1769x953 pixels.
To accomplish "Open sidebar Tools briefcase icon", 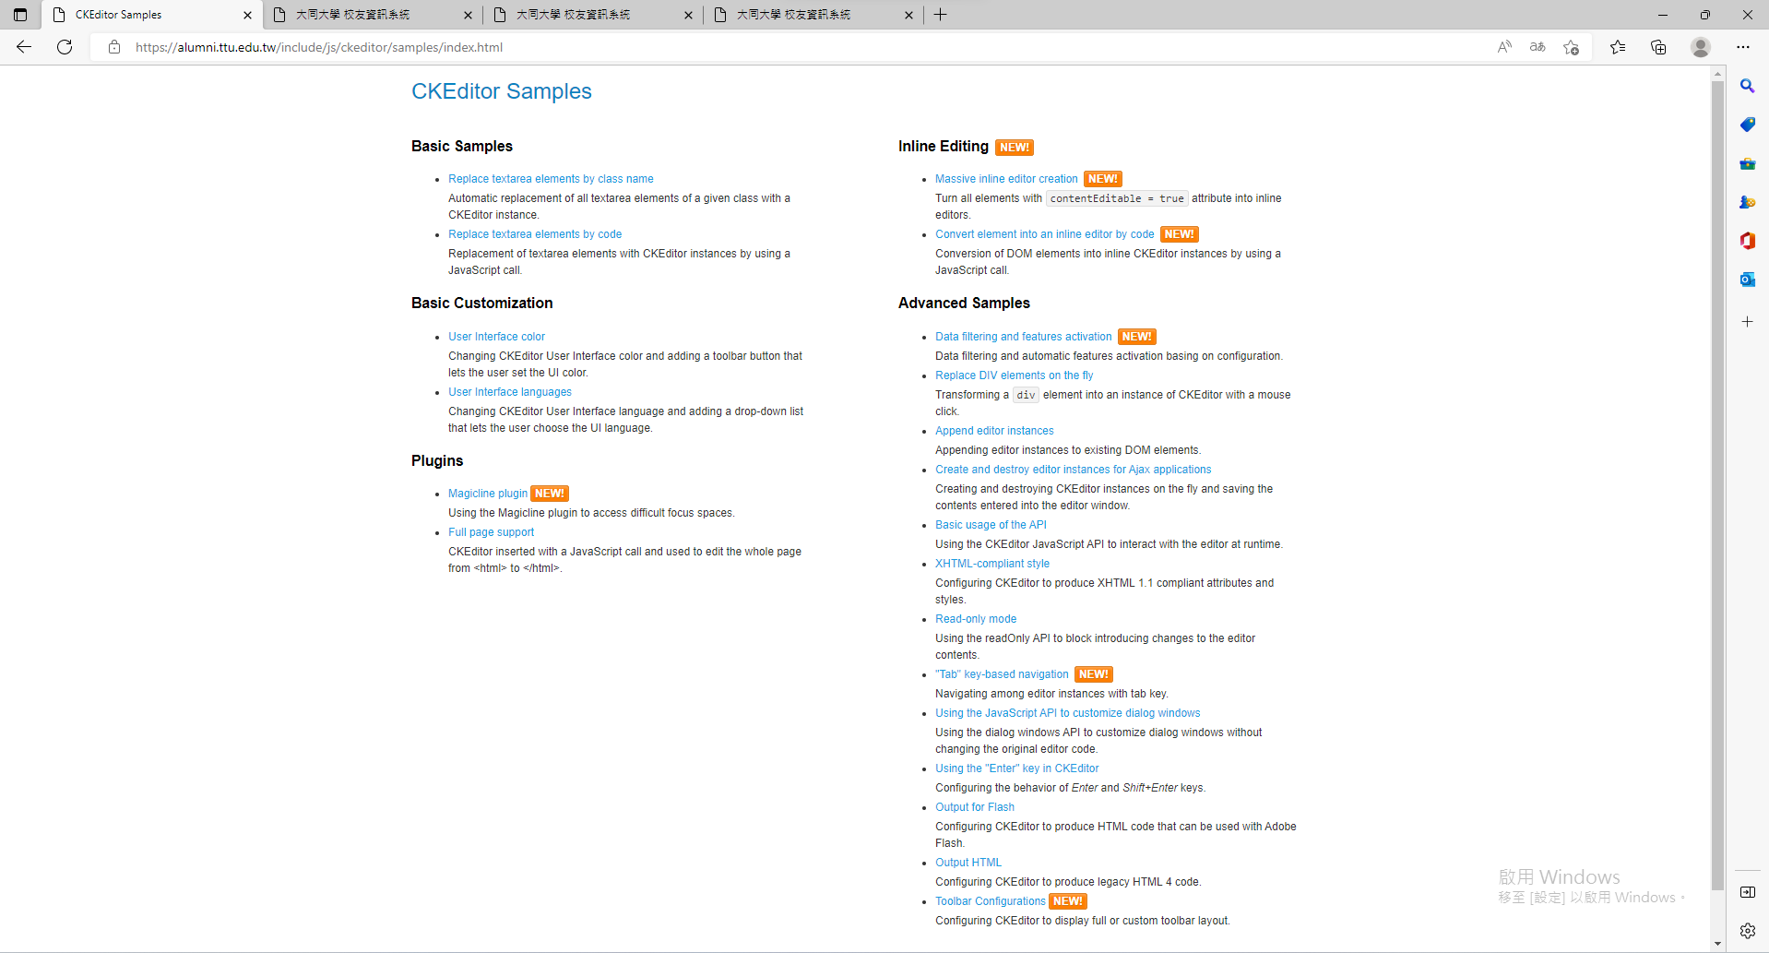I will [x=1748, y=163].
